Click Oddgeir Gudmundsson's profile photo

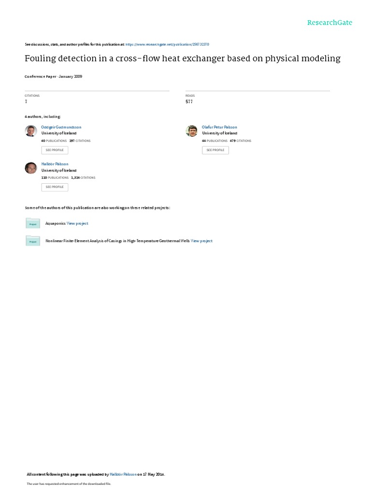31,131
